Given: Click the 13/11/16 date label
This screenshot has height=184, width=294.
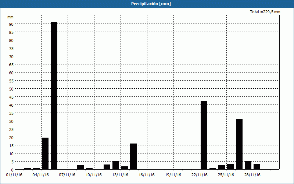Looking at the screenshot, I should [120, 175].
